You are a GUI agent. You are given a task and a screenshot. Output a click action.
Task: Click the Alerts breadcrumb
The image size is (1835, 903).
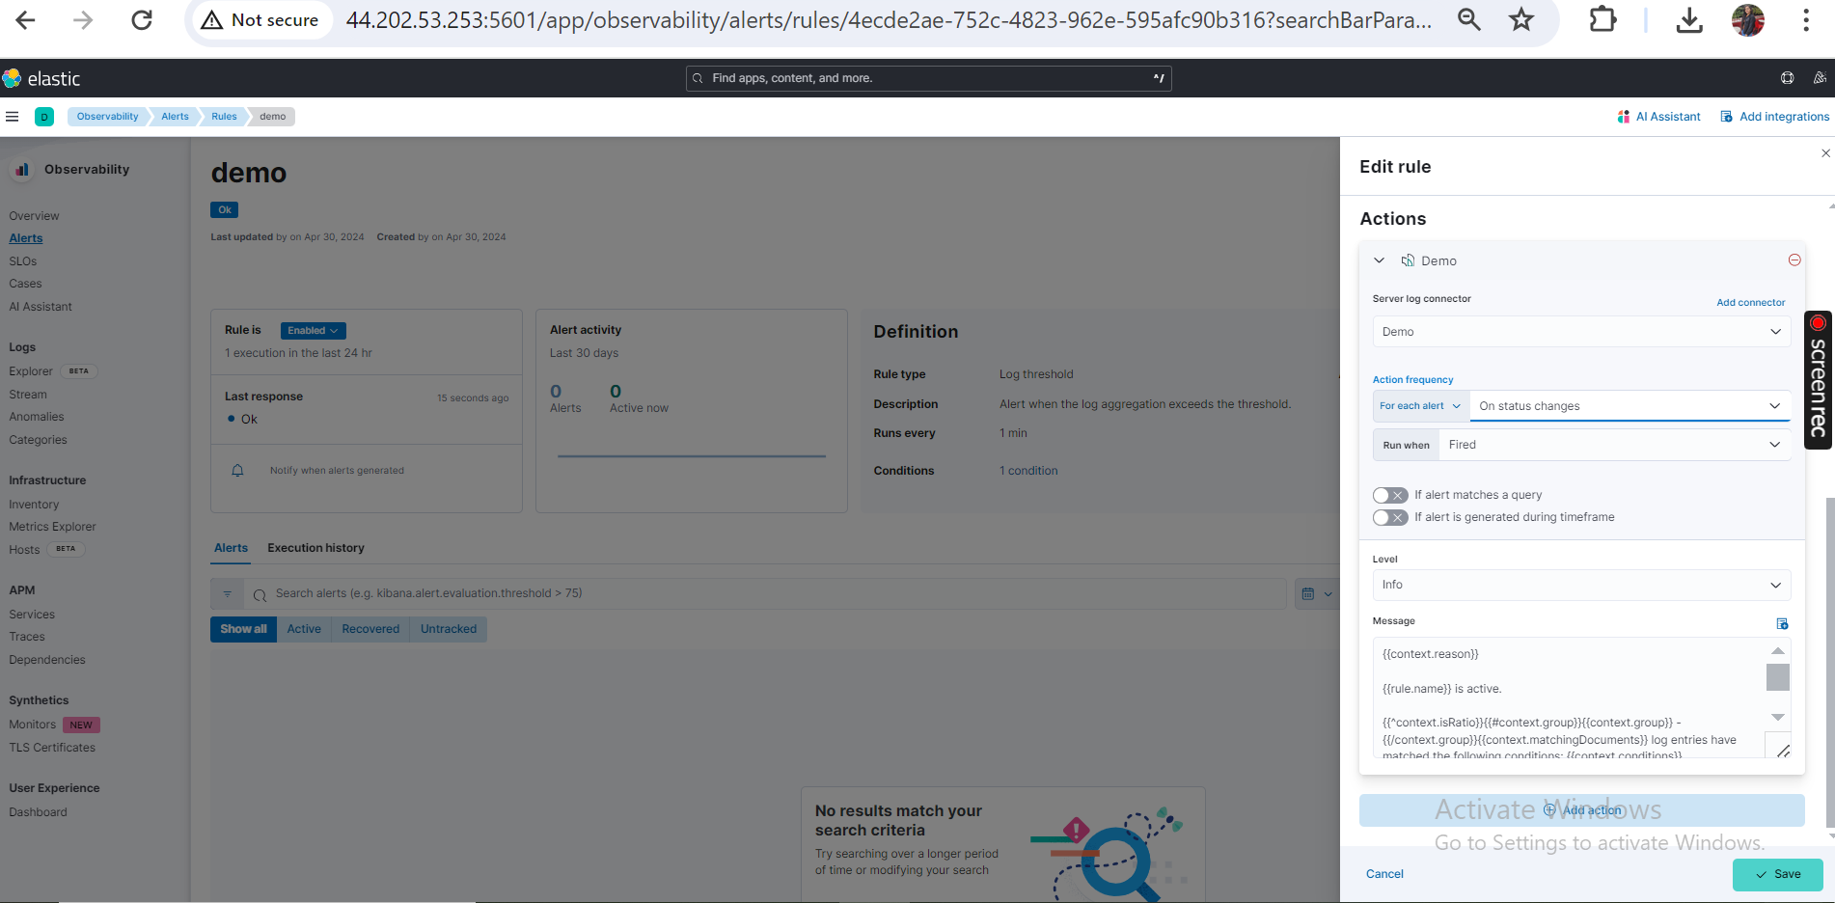pyautogui.click(x=175, y=117)
